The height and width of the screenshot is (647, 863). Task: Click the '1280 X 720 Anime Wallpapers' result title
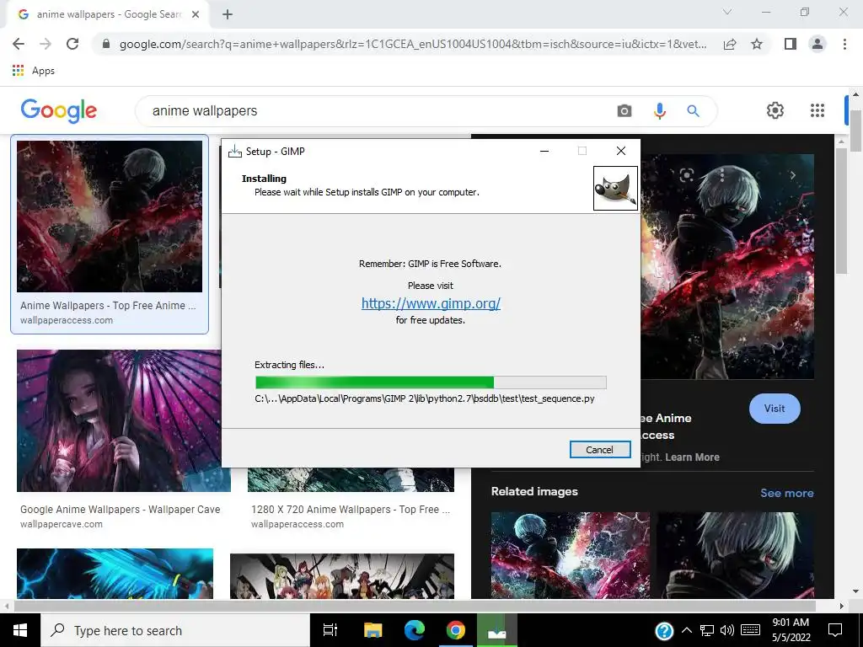pyautogui.click(x=351, y=510)
